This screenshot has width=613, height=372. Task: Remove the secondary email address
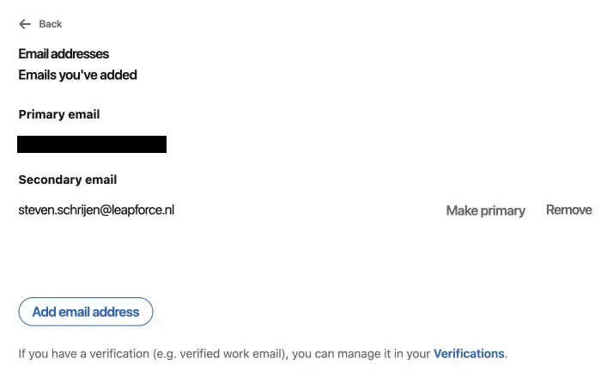coord(568,210)
